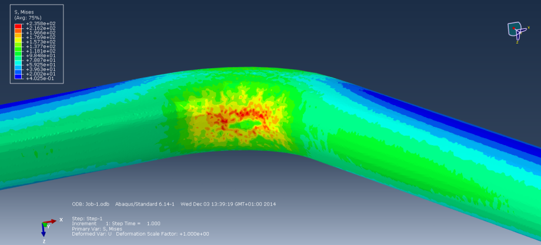Select the dark blue legend swatch at bottom
Screen dimensions: 541x245
coord(18,77)
